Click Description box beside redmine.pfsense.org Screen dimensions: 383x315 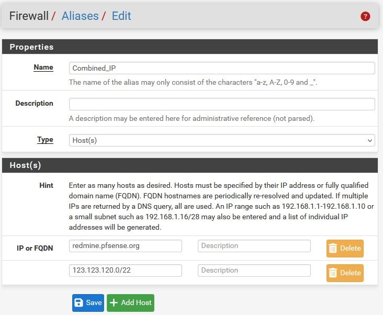[254, 246]
